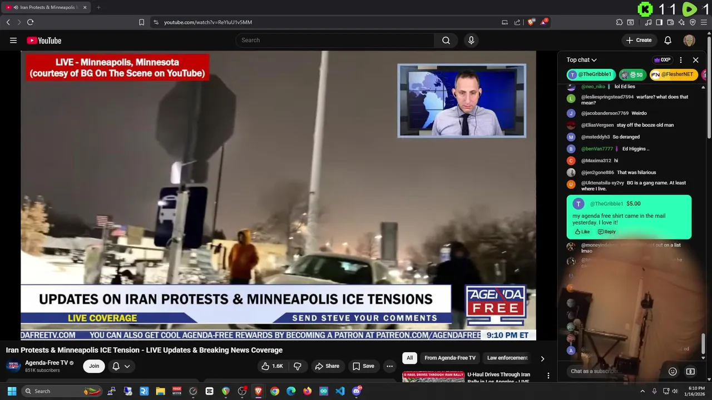Launch Google Chrome from taskbar
This screenshot has width=712, height=400.
click(x=275, y=391)
